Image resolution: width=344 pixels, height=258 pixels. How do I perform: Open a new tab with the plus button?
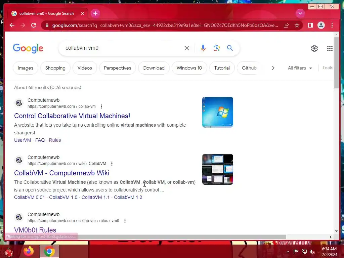pyautogui.click(x=95, y=13)
